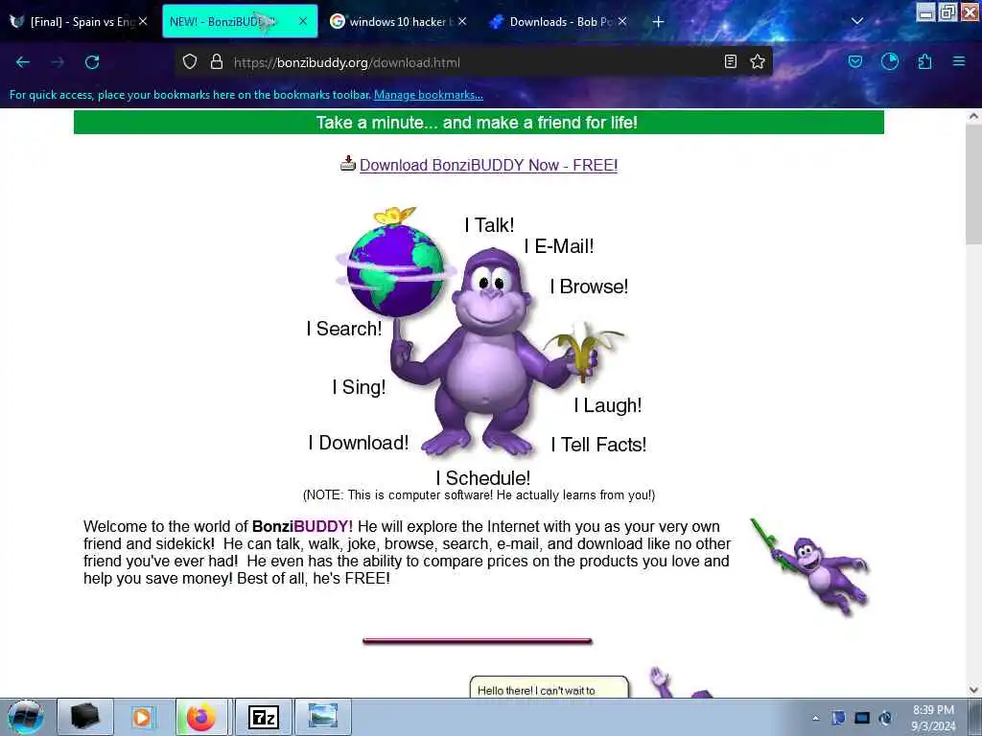
Task: Click the spinning globe image
Action: pyautogui.click(x=396, y=269)
